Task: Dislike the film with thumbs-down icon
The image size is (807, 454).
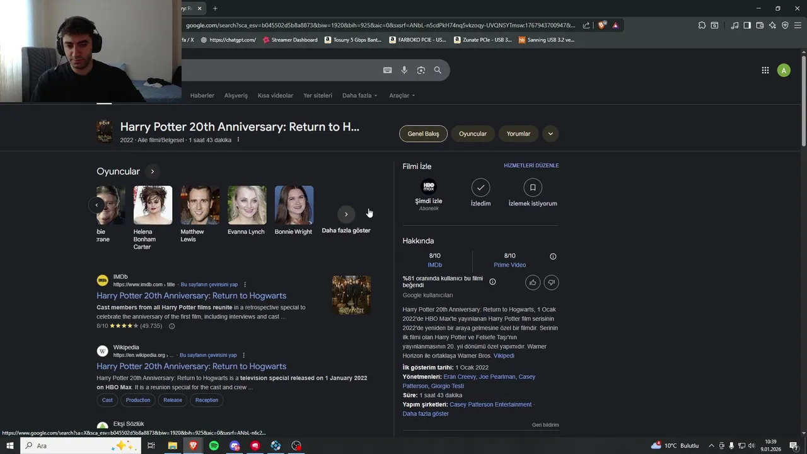Action: [x=551, y=282]
